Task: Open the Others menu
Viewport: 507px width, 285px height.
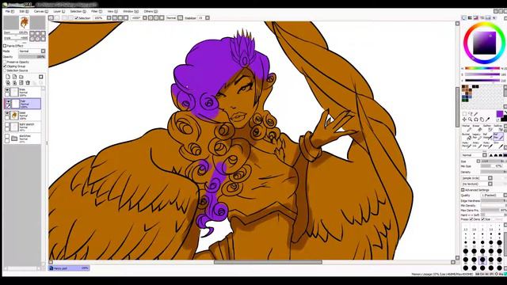Action: 151,11
